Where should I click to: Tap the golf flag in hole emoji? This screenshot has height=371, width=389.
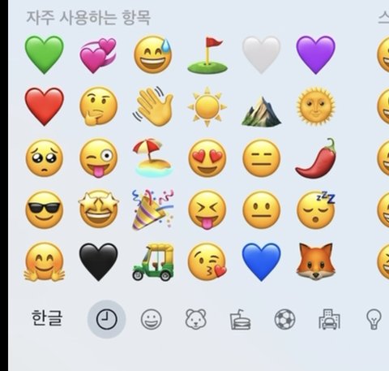[x=207, y=55]
